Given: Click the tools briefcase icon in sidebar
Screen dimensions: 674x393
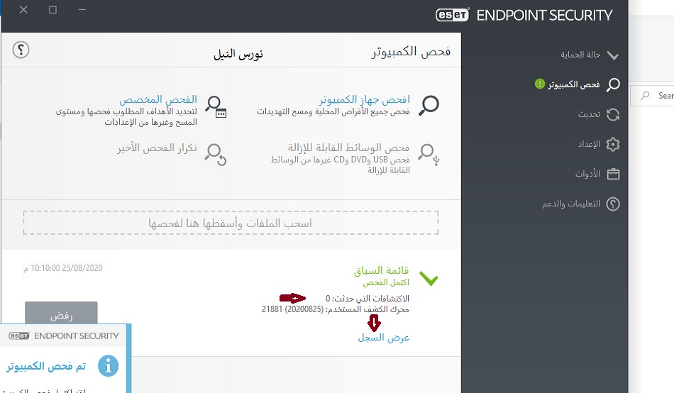Looking at the screenshot, I should [613, 174].
